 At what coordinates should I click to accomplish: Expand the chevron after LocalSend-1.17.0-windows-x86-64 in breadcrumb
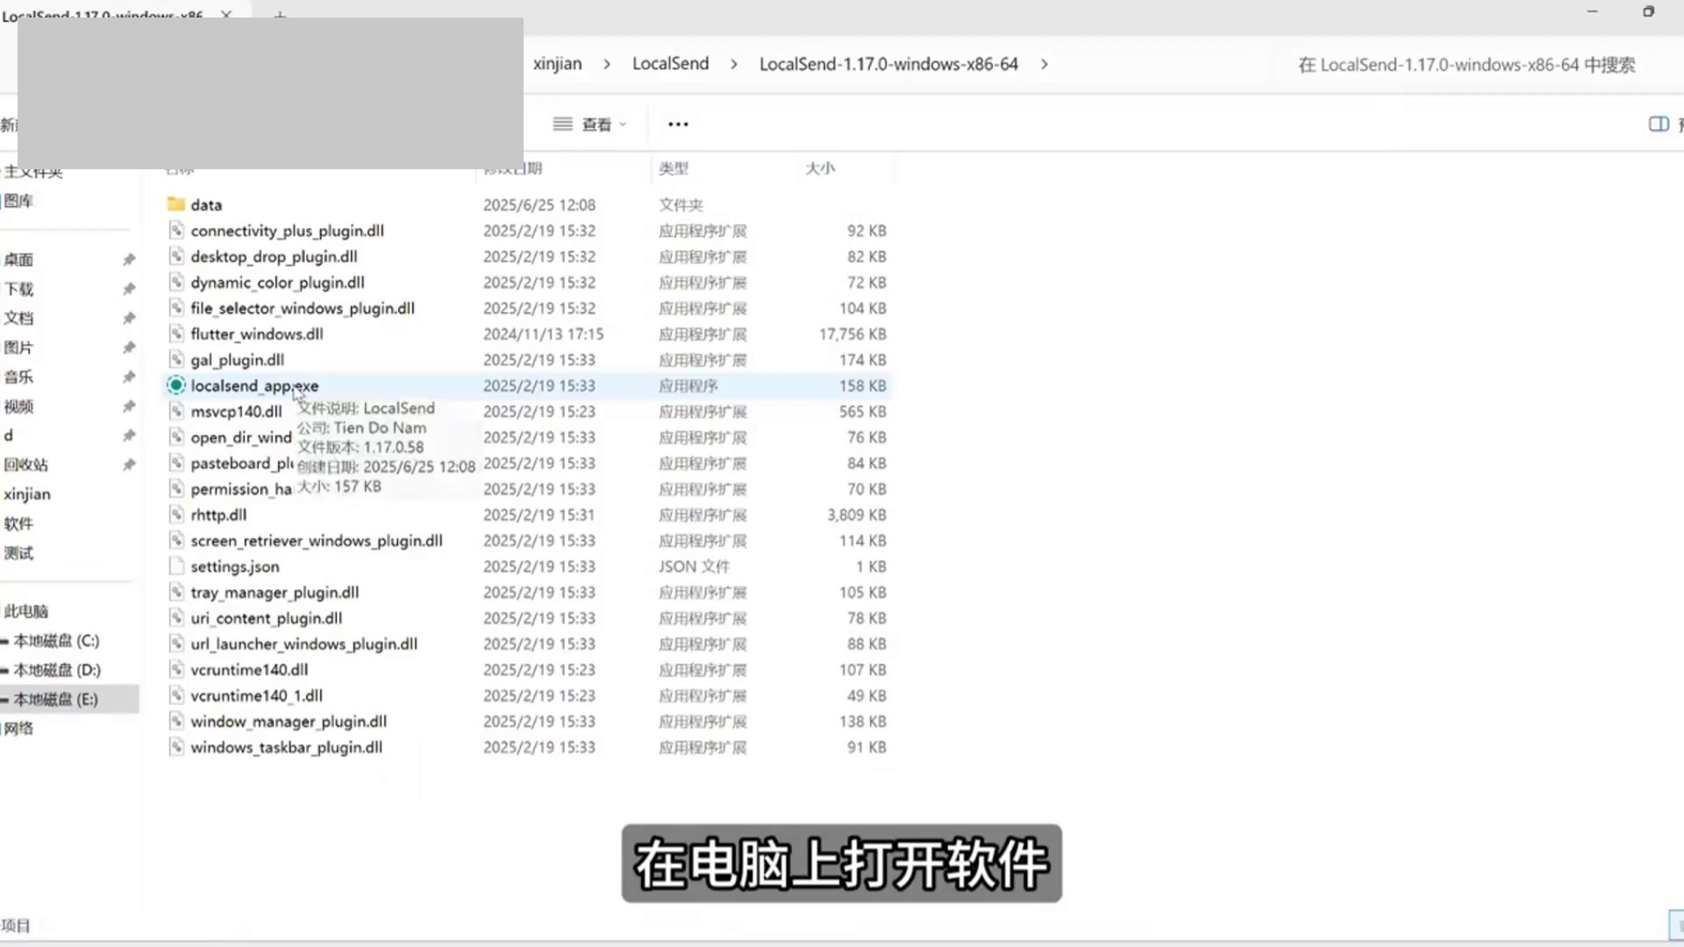pyautogui.click(x=1045, y=64)
